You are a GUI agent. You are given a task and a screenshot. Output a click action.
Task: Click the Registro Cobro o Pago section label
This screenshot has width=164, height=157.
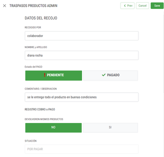[40, 109]
